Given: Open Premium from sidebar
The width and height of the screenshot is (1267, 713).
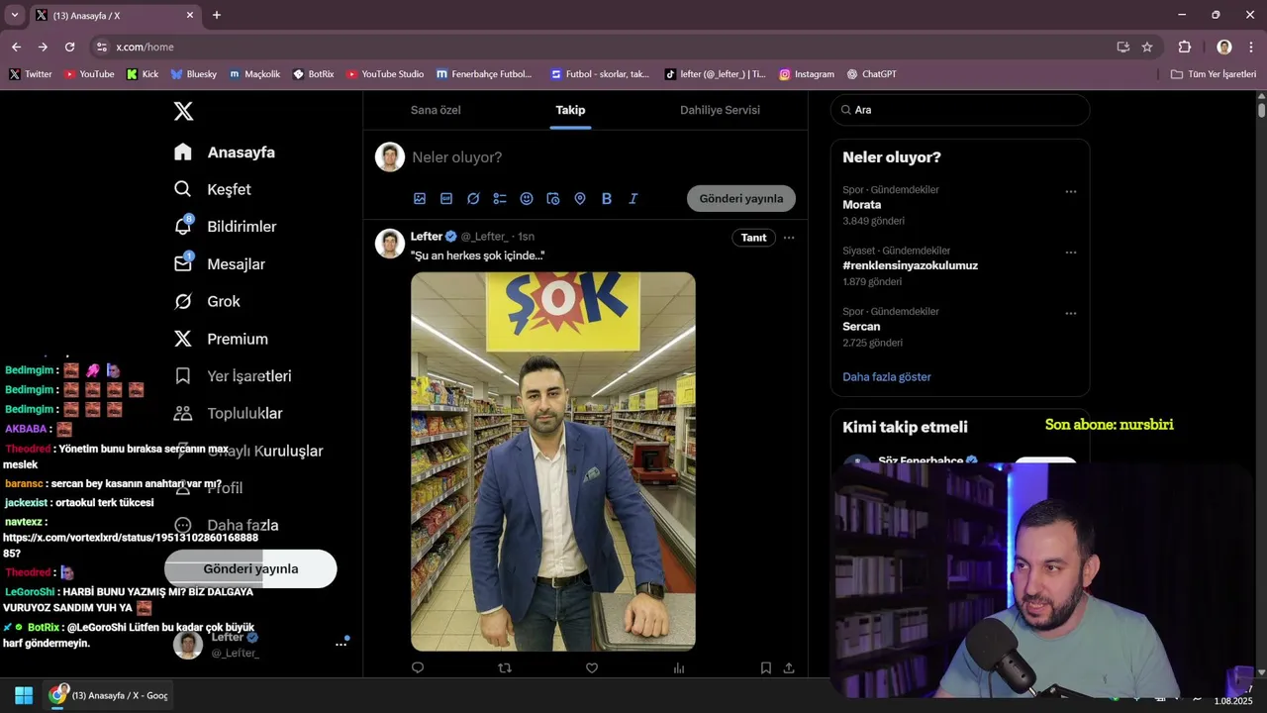Looking at the screenshot, I should click(221, 339).
